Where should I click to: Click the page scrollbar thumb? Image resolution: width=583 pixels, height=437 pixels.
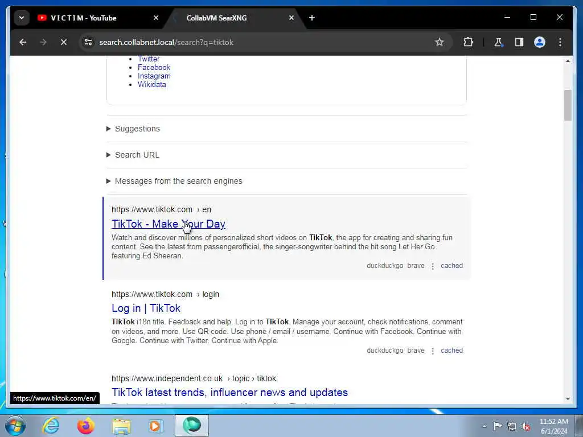(x=568, y=105)
